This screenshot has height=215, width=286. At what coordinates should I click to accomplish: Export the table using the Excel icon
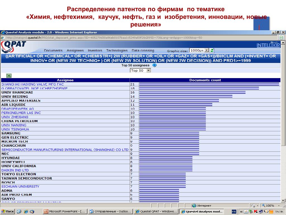click(9, 76)
